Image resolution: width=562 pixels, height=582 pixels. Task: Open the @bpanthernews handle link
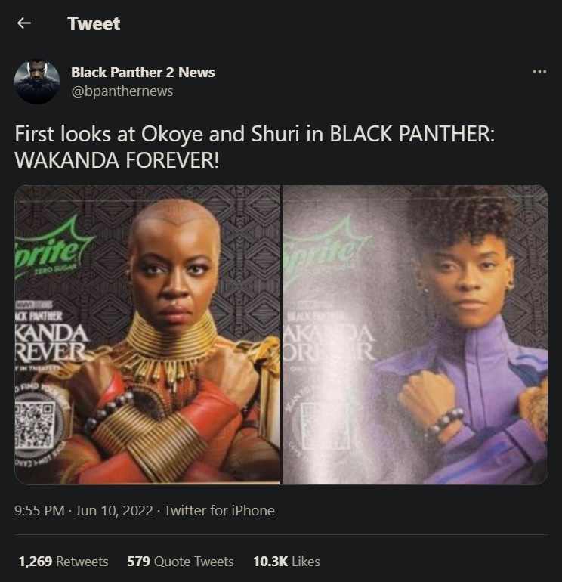tap(122, 91)
